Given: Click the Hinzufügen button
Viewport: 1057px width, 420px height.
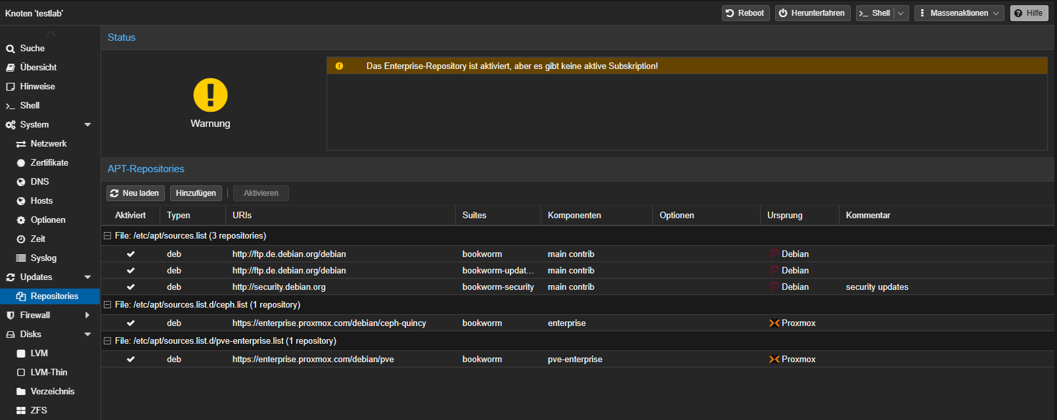Looking at the screenshot, I should coord(196,193).
